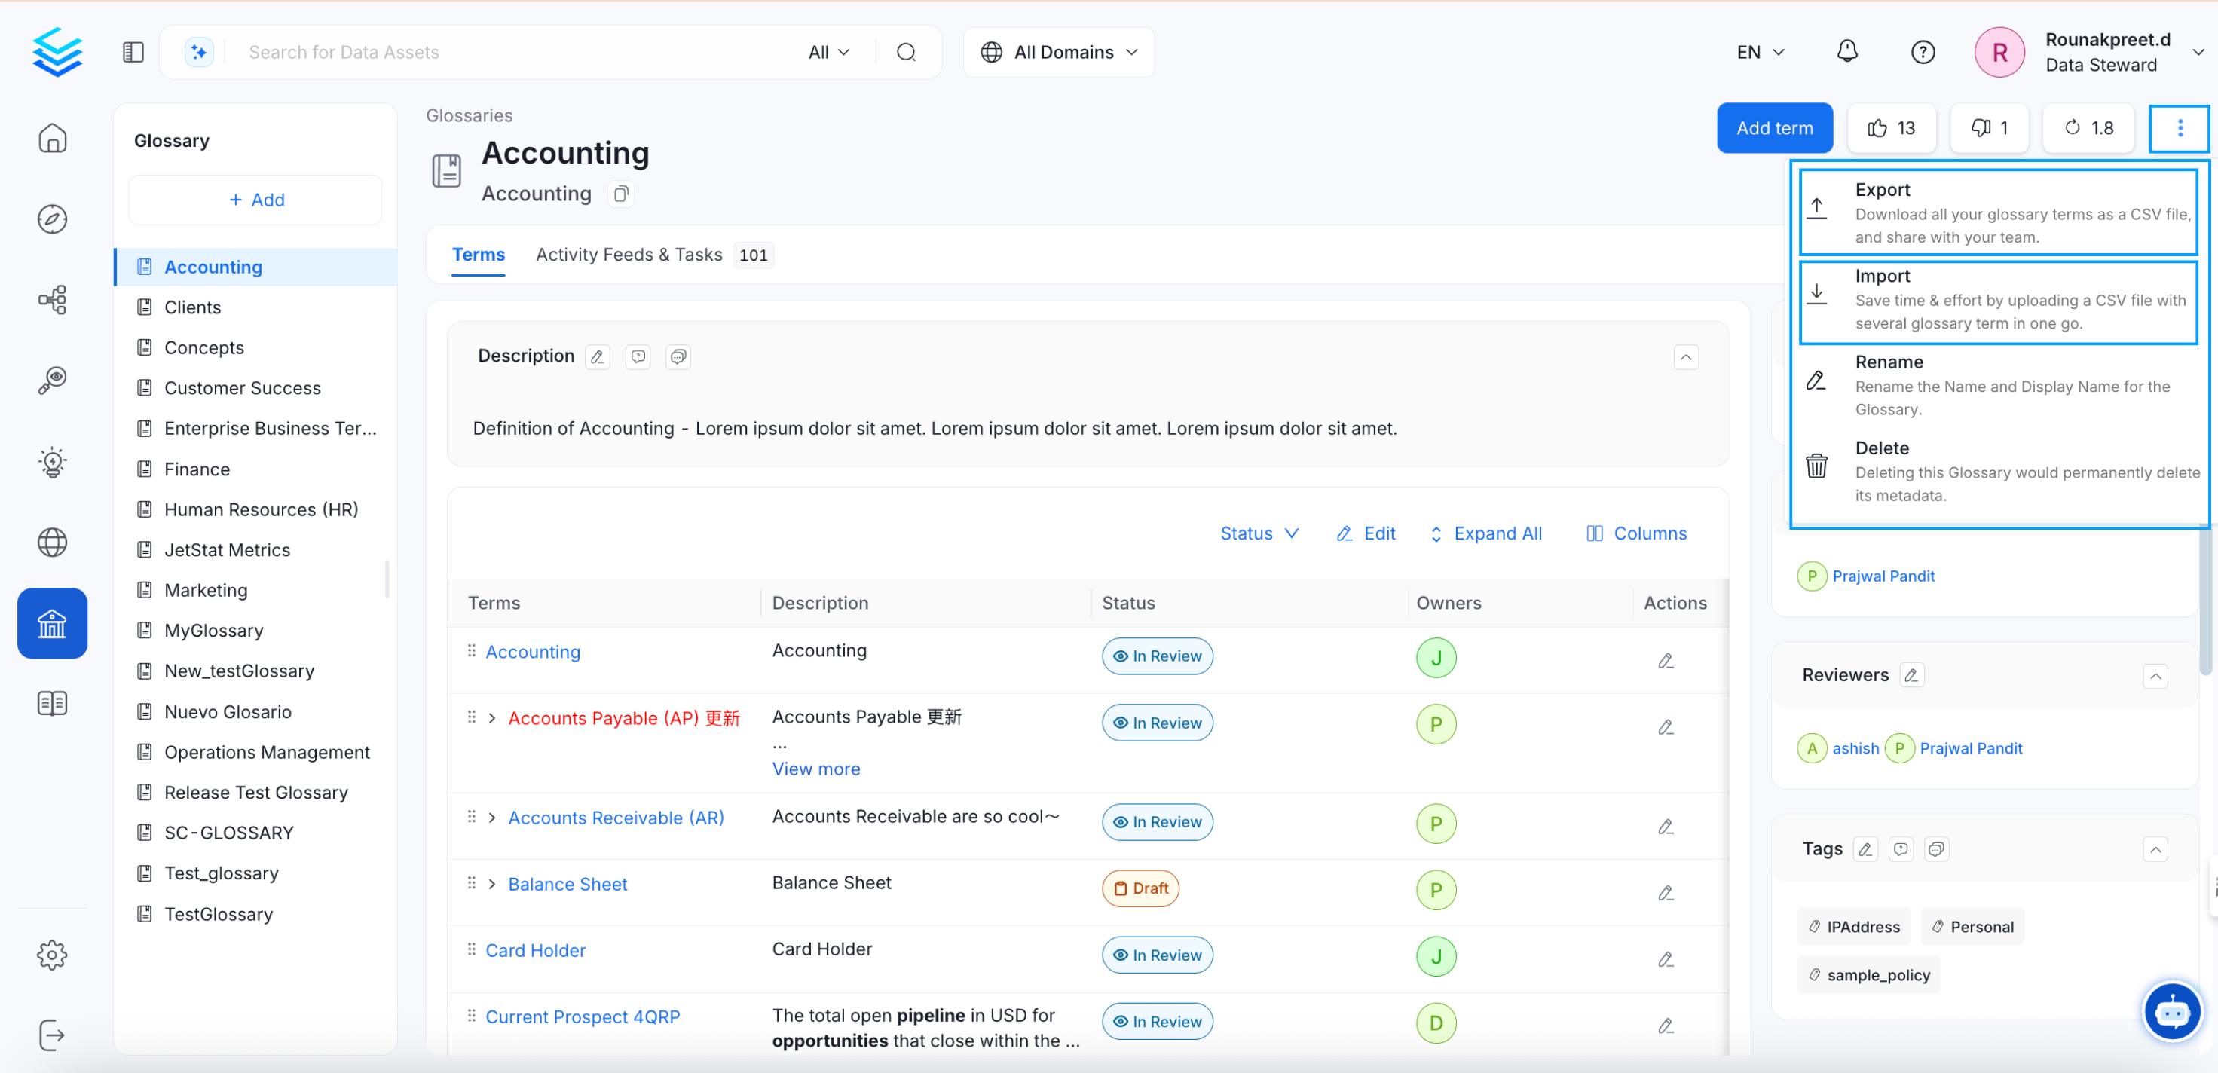The width and height of the screenshot is (2218, 1073).
Task: Toggle the left sidebar collapse icon
Action: pos(133,52)
